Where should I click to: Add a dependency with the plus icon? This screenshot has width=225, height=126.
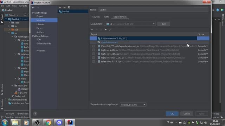click(x=92, y=30)
